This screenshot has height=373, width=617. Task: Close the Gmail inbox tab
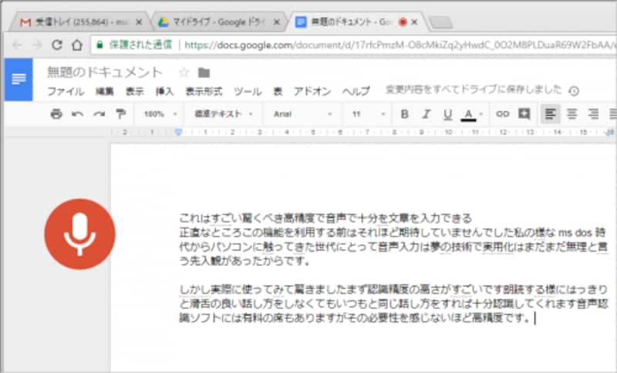point(139,22)
